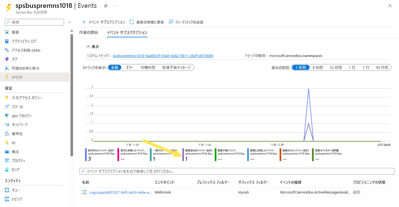Select the 待機時間 metrics option
The image size is (399, 207).
[148, 67]
